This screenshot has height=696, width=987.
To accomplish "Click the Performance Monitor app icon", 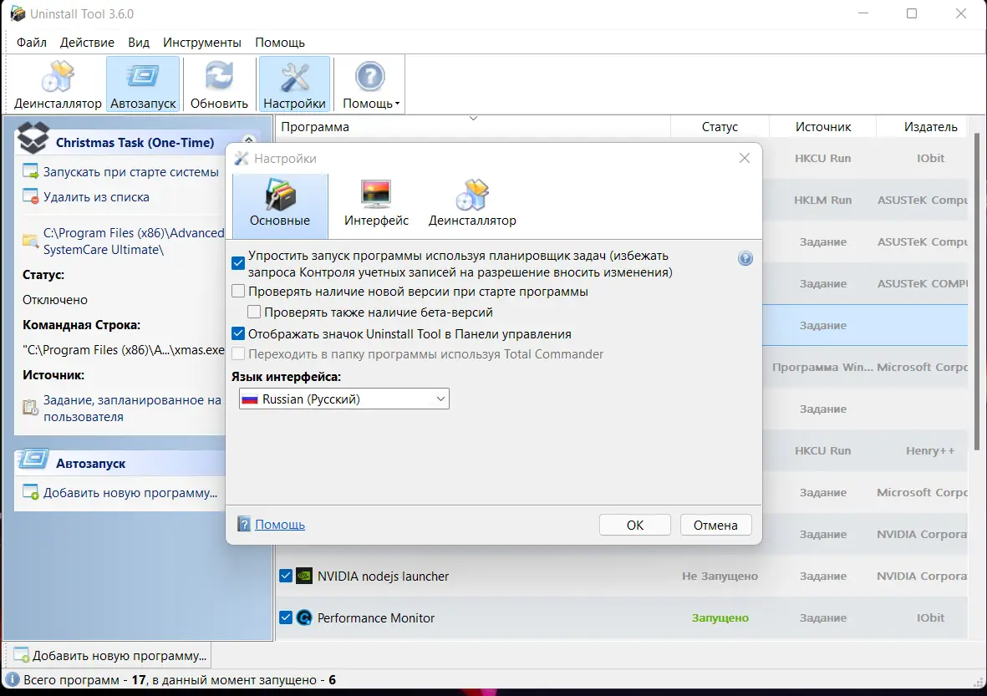I will point(304,617).
